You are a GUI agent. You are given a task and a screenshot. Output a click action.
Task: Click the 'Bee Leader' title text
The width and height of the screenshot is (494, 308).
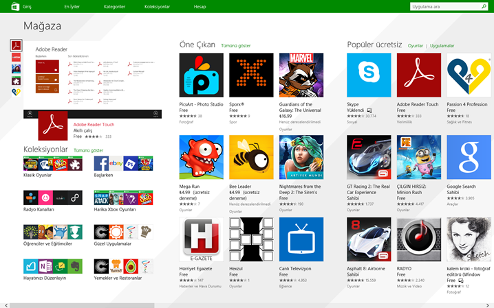(x=240, y=187)
